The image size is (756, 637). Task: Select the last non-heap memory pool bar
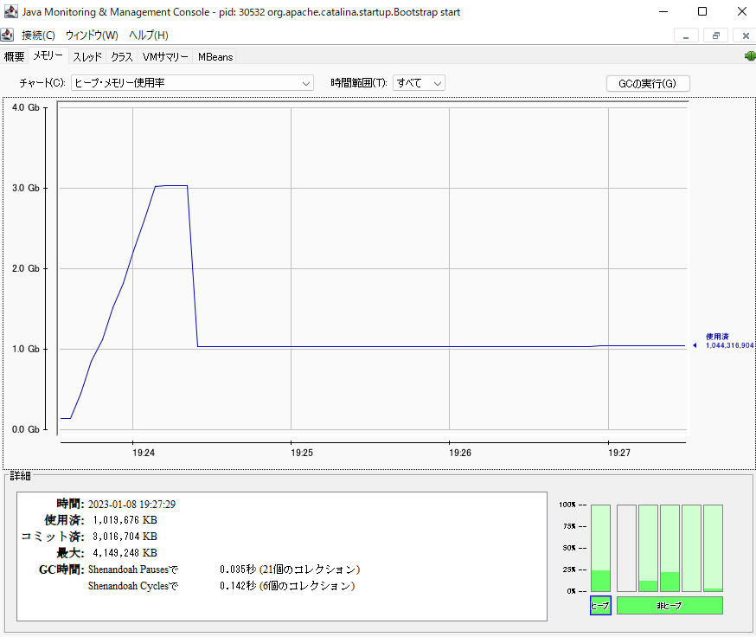tap(713, 548)
